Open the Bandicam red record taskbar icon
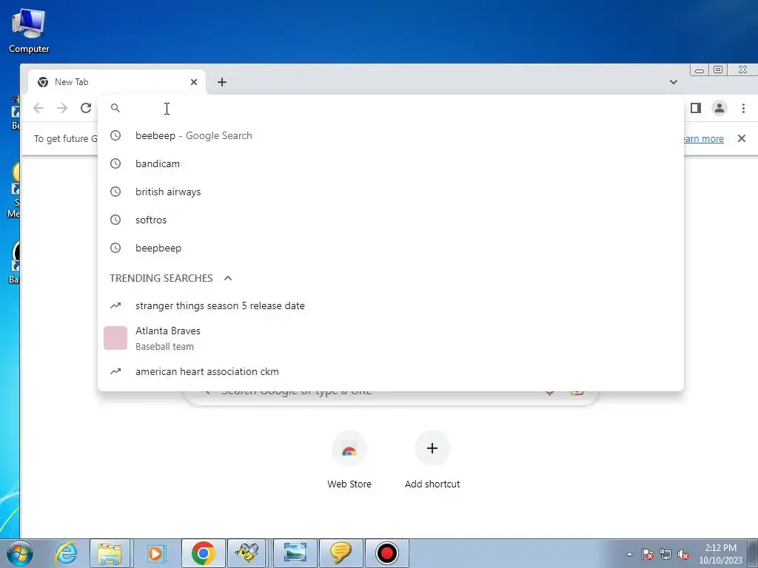 click(386, 553)
